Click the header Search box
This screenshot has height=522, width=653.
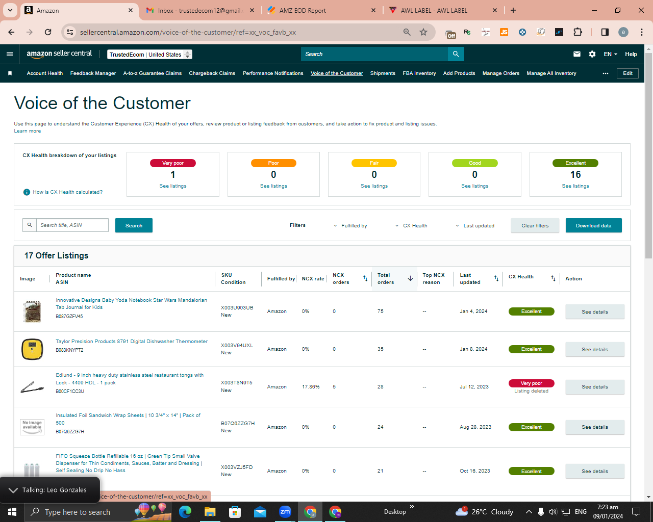tap(374, 54)
